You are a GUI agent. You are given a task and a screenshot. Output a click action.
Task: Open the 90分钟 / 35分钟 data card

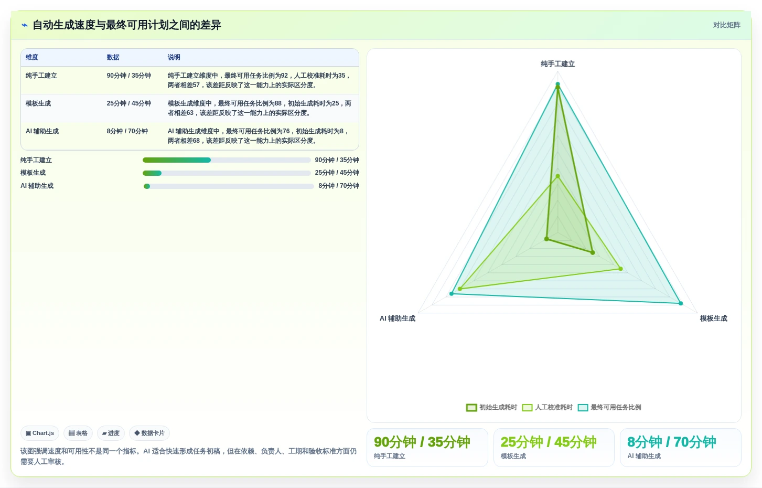tap(427, 448)
